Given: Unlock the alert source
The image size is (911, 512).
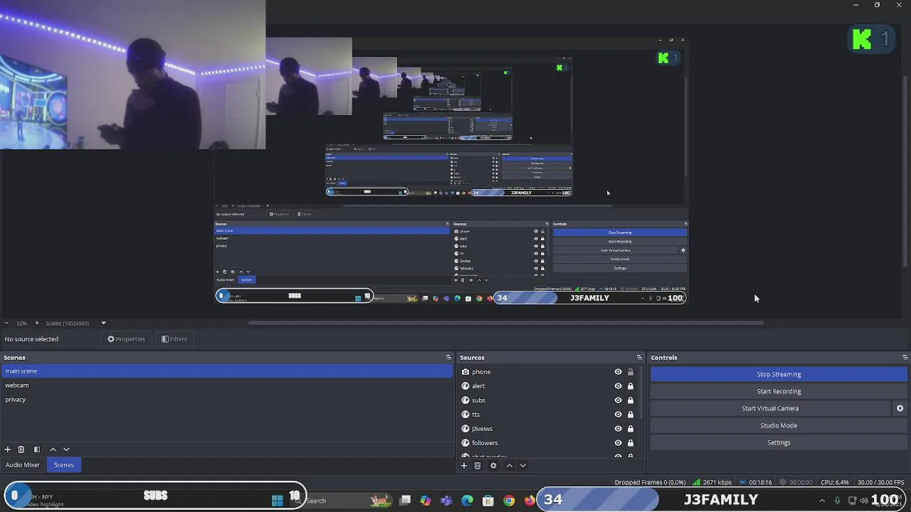Looking at the screenshot, I should tap(630, 386).
